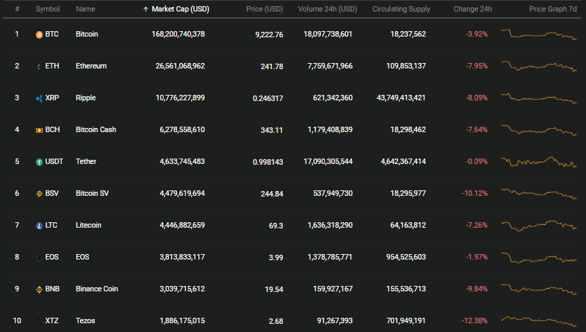Click the Bitcoin SV BSV icon
586x332 pixels.
pyautogui.click(x=39, y=194)
